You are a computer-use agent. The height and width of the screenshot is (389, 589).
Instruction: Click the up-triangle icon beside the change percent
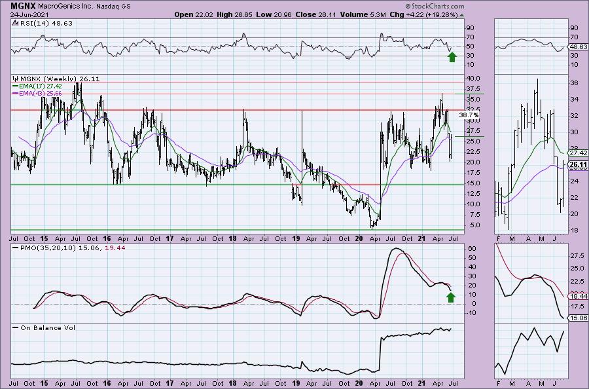pyautogui.click(x=461, y=15)
